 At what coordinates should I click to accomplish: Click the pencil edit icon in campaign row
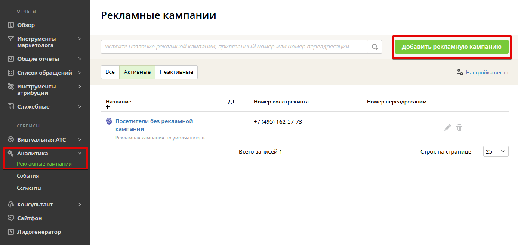pyautogui.click(x=448, y=127)
